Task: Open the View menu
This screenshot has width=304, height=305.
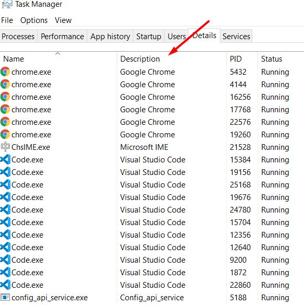Action: pos(63,20)
